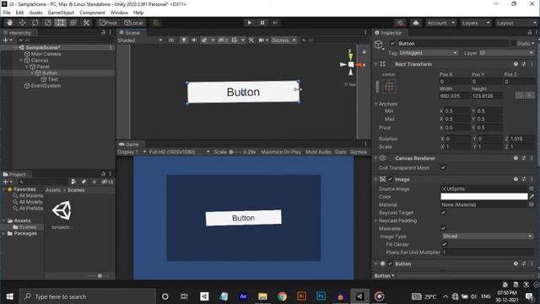Disable the Image component checkbox
Screen dimensions: 540x304
click(390, 179)
